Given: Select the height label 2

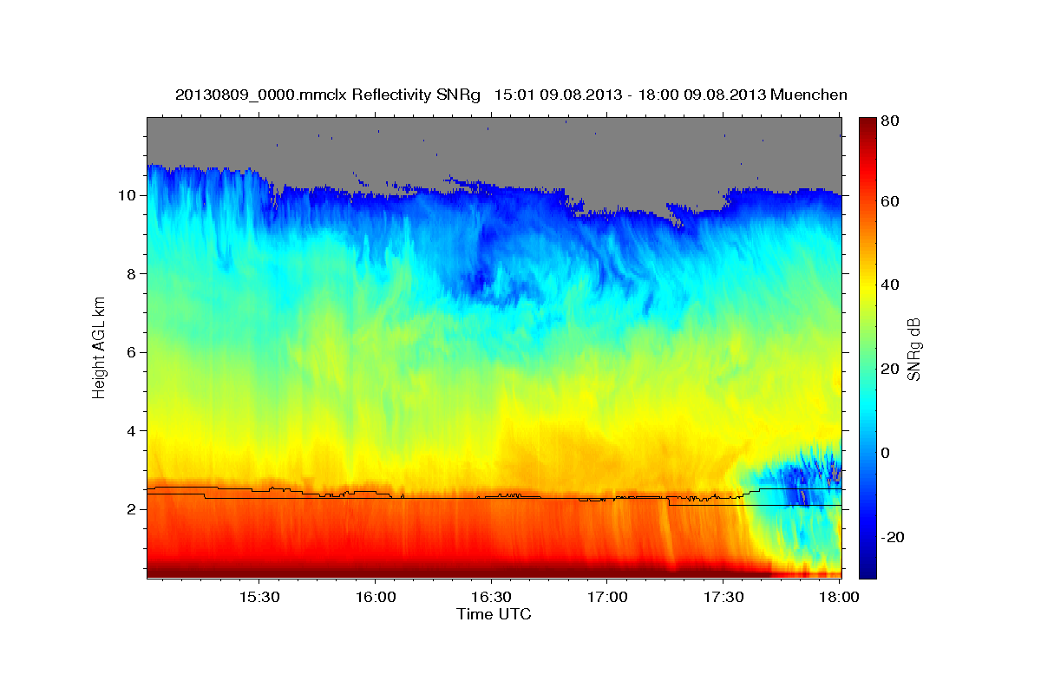Looking at the screenshot, I should point(131,509).
